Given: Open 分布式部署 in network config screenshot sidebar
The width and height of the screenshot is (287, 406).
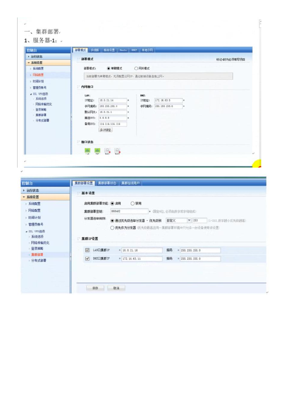Looking at the screenshot, I should point(42,120).
